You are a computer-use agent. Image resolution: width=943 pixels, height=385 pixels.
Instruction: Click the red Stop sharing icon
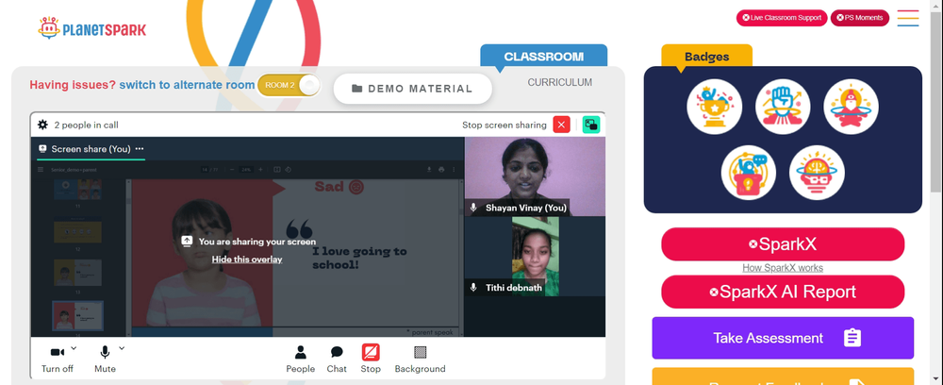[x=371, y=352]
